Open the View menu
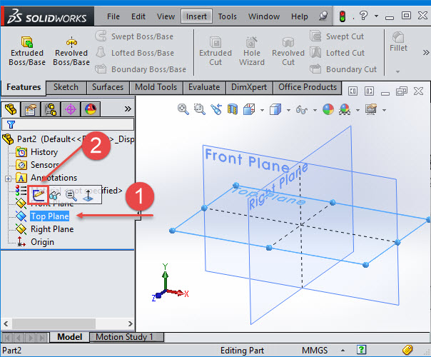 (x=166, y=16)
